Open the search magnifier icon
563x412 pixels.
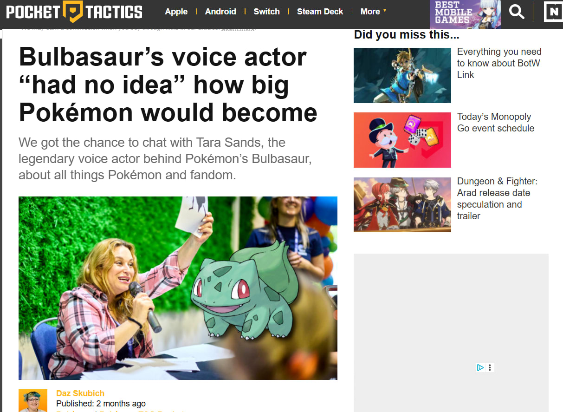(x=516, y=12)
